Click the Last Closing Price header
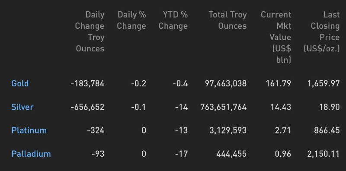The width and height of the screenshot is (346, 171). (321, 32)
